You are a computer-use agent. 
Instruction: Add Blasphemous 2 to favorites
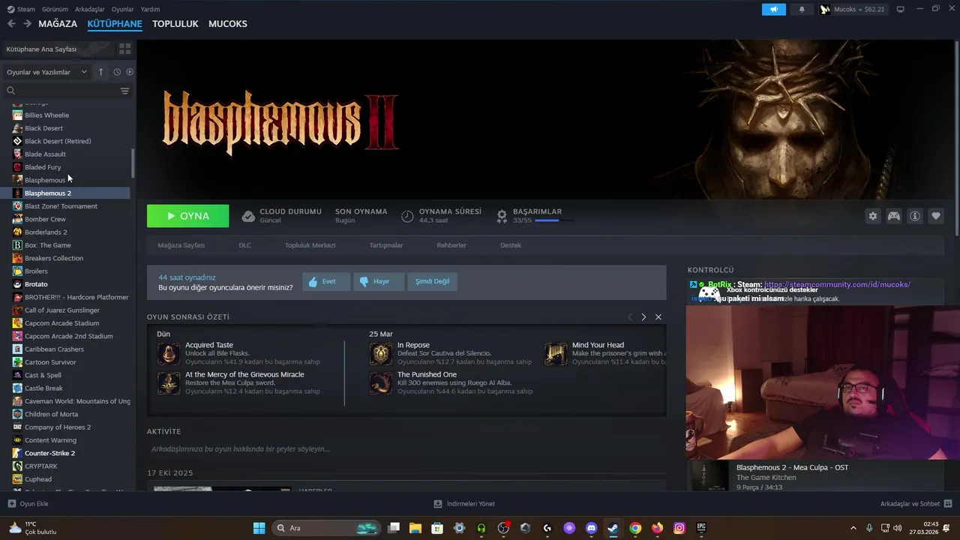click(935, 216)
